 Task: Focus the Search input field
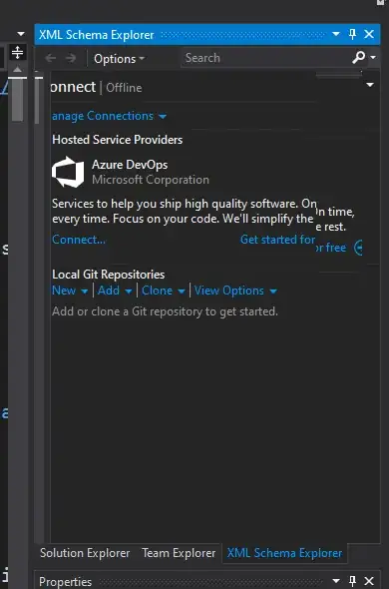click(x=266, y=58)
